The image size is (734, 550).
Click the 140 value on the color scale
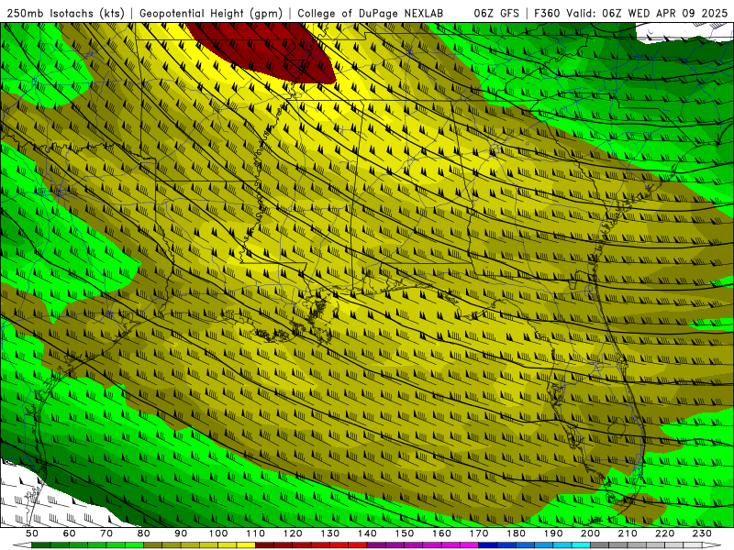367,533
